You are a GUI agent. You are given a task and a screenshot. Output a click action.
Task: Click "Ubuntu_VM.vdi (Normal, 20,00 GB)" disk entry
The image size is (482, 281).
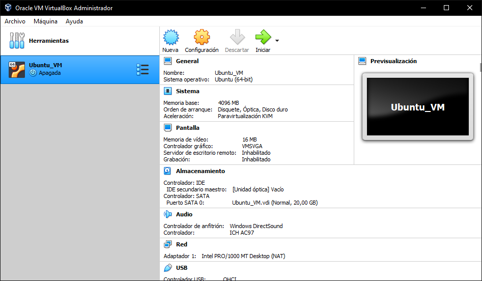click(x=275, y=203)
